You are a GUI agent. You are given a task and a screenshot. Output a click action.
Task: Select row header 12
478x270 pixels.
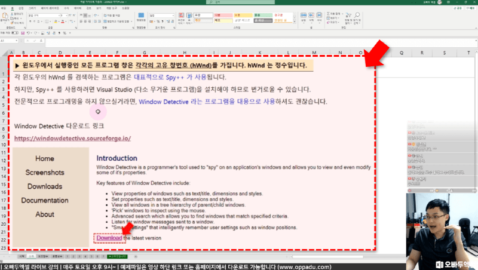coord(4,161)
